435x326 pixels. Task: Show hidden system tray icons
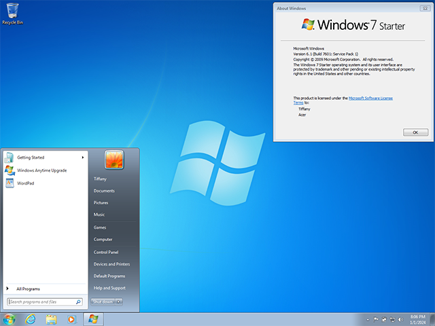367,319
